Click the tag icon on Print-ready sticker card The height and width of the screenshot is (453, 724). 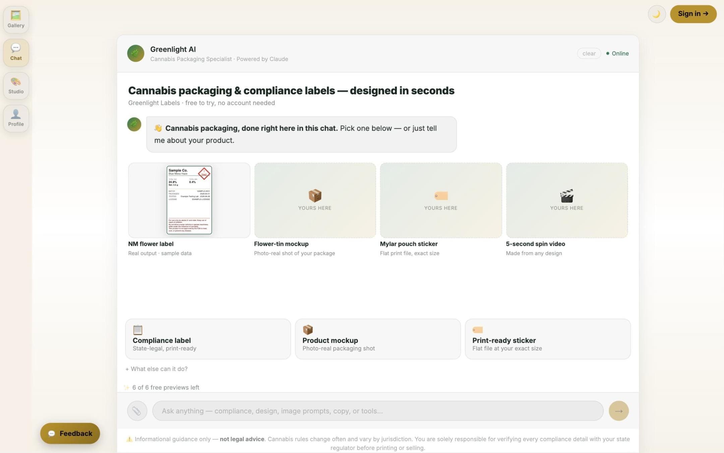tap(478, 330)
